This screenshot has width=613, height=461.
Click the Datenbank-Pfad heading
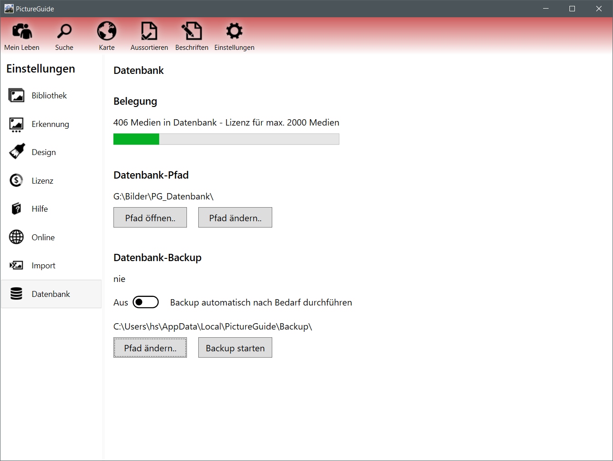tap(151, 175)
